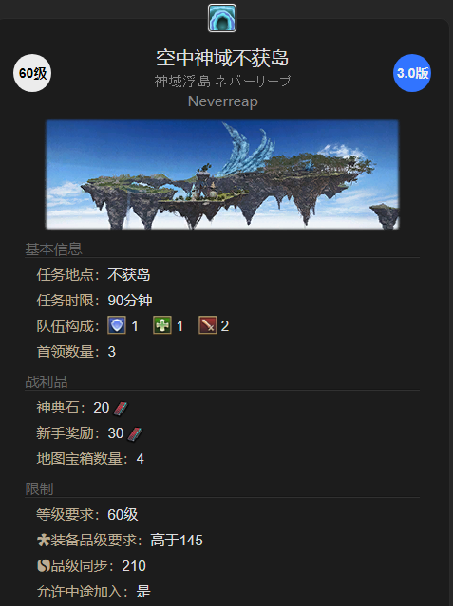
Task: Click the blue tank shield icon
Action: pos(117,325)
